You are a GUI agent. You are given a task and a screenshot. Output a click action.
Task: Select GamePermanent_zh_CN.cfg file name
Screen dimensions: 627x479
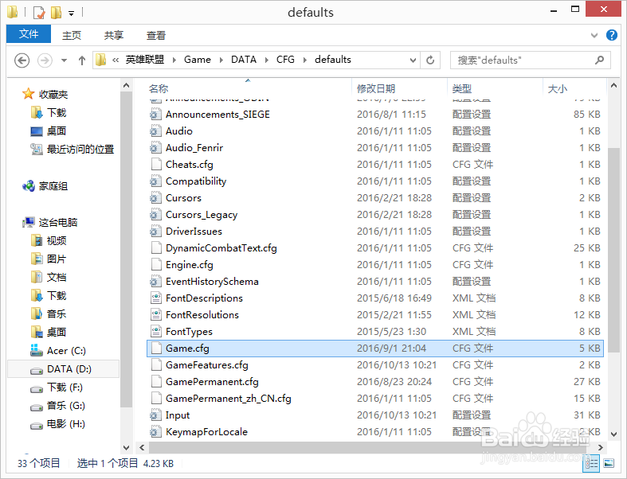click(229, 399)
